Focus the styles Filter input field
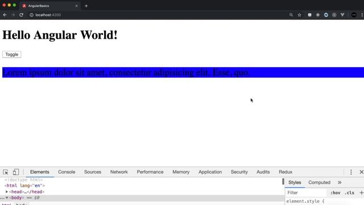The width and height of the screenshot is (364, 205). point(306,192)
